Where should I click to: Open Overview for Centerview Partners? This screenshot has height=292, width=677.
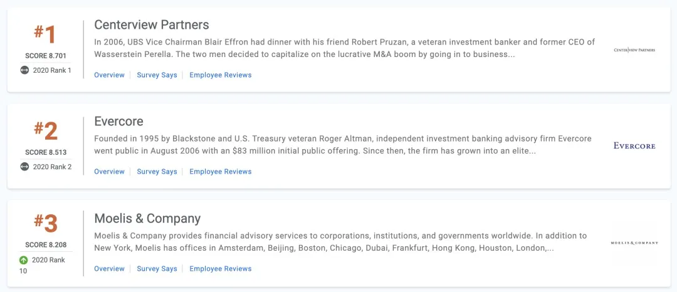pyautogui.click(x=109, y=75)
